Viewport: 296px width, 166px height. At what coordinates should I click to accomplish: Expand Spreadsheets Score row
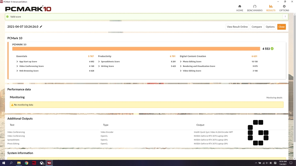pyautogui.click(x=99, y=62)
